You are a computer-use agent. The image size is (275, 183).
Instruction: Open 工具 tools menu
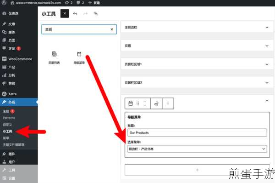(19, 170)
